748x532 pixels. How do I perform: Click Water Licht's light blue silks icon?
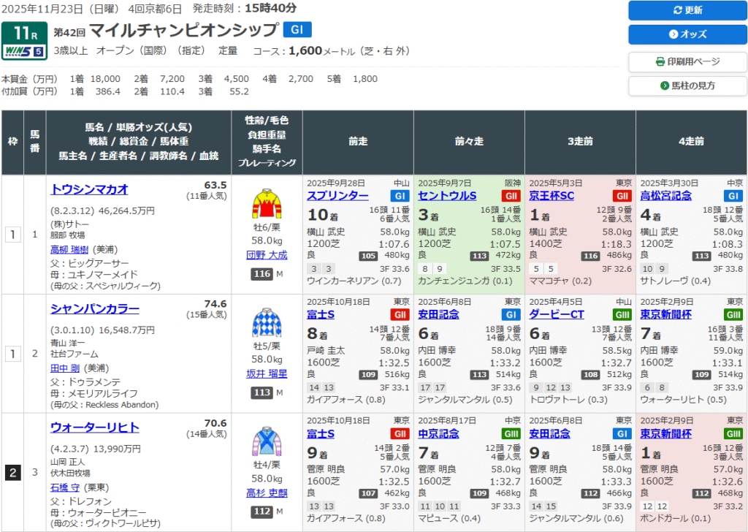point(267,442)
